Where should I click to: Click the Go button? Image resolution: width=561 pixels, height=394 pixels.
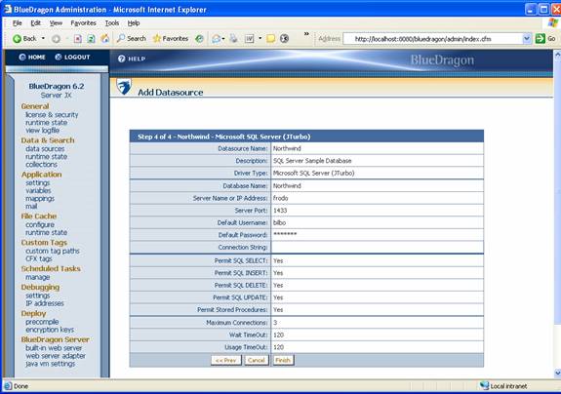(546, 39)
